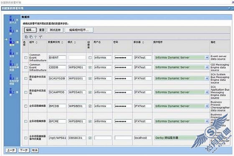This screenshot has width=234, height=156.
Task: Click the WPSSA01 schema field
Action: [77, 92]
